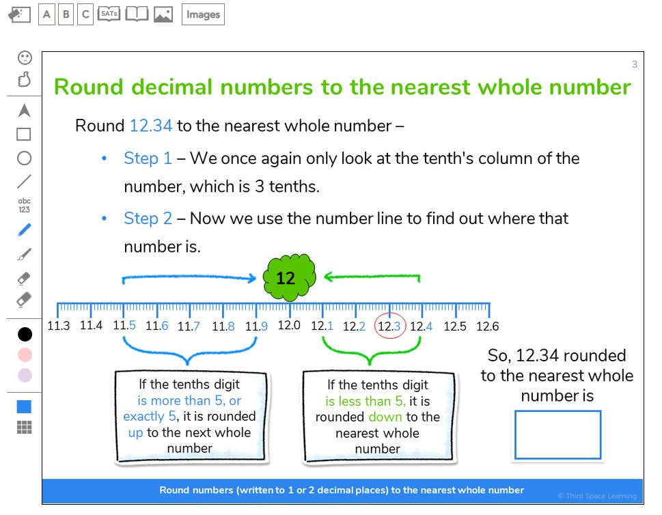Click the 12.1 label on number line
This screenshot has height=515, width=662.
tap(322, 326)
